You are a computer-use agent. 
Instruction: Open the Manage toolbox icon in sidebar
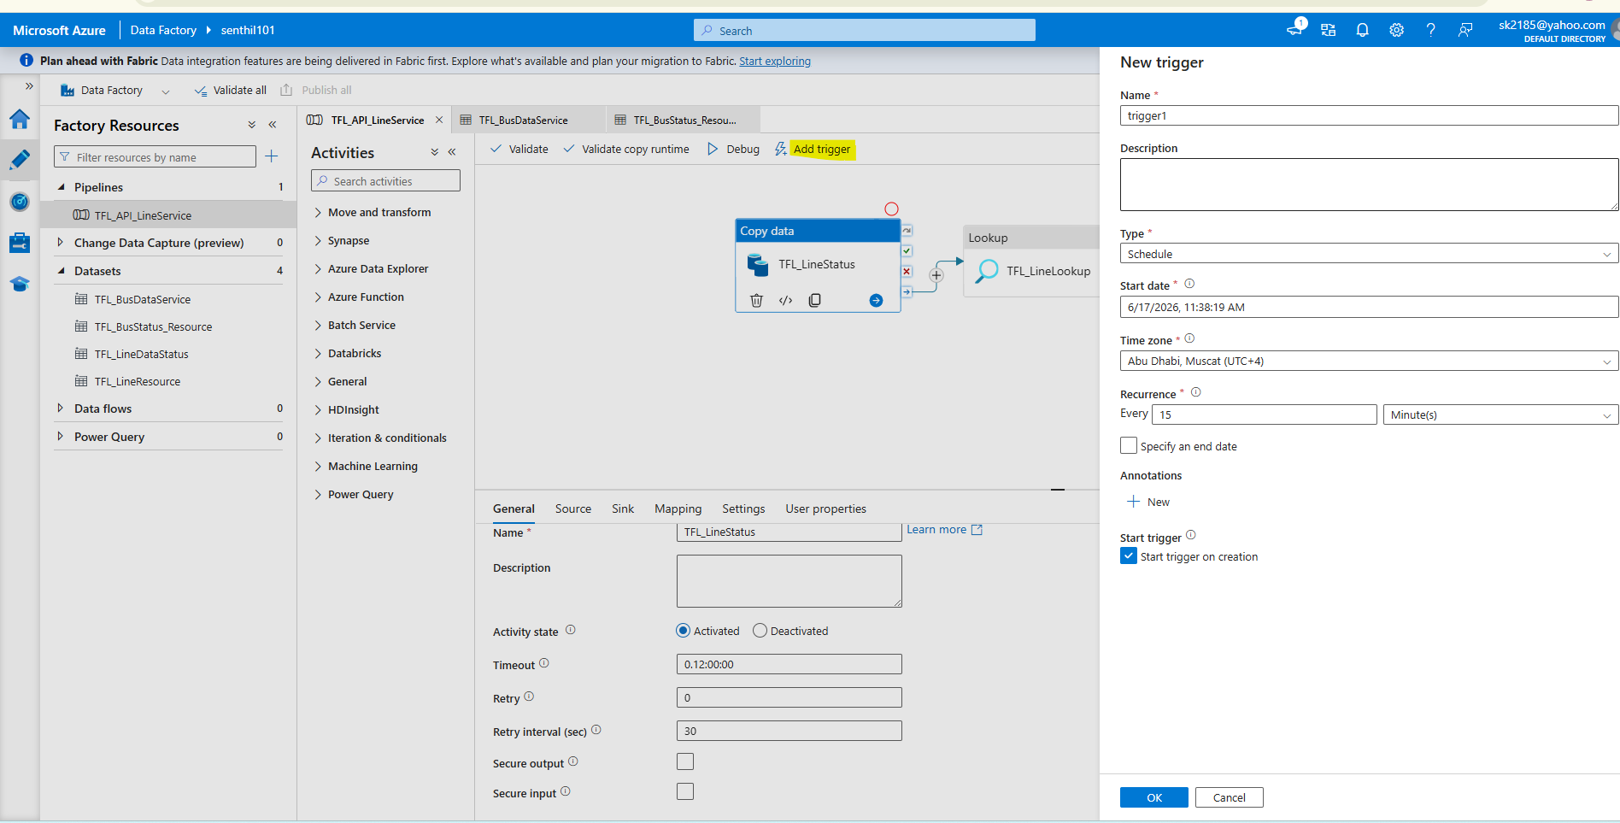click(x=20, y=243)
